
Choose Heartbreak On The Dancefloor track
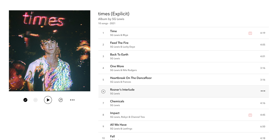coord(131,78)
